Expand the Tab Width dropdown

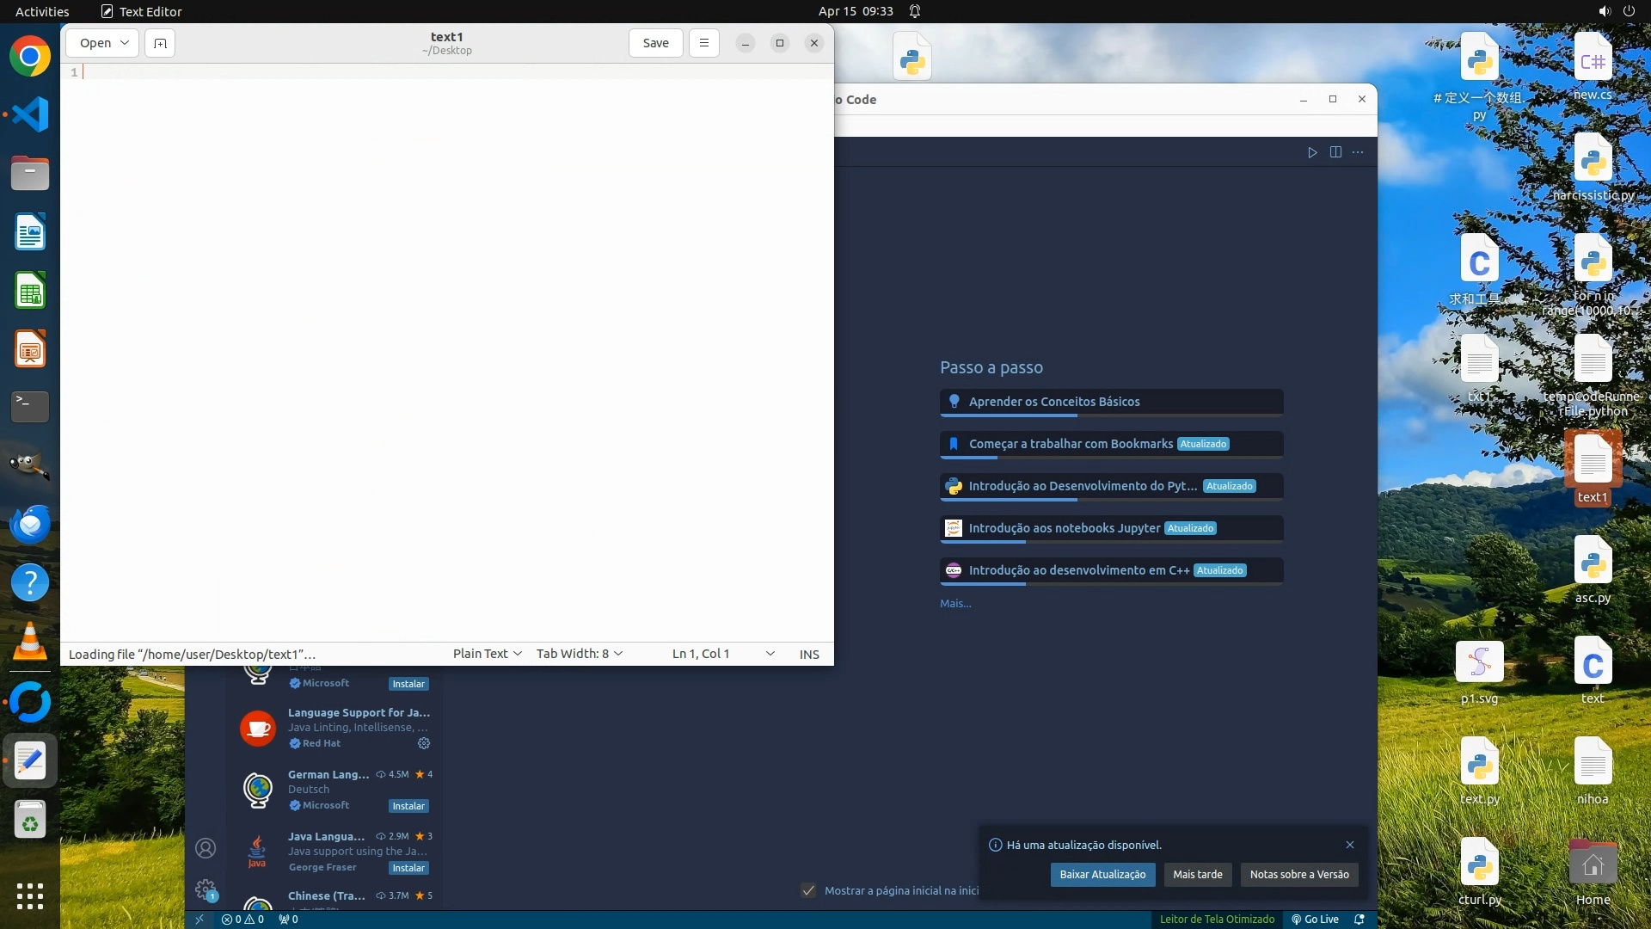click(x=579, y=654)
